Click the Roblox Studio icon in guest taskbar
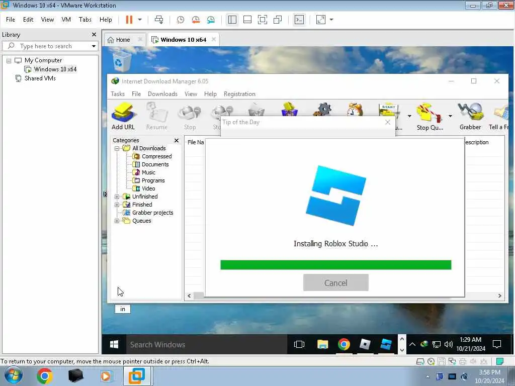515x386 pixels. click(386, 344)
